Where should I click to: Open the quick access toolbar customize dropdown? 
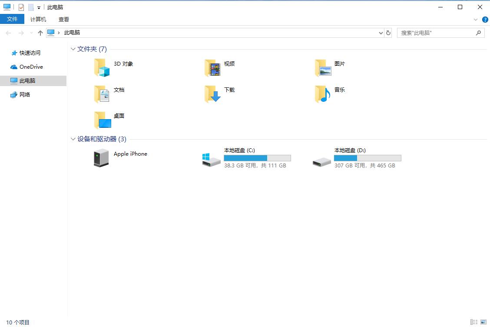39,7
